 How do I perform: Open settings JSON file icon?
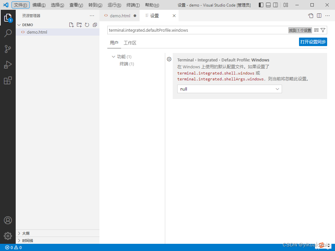click(311, 16)
